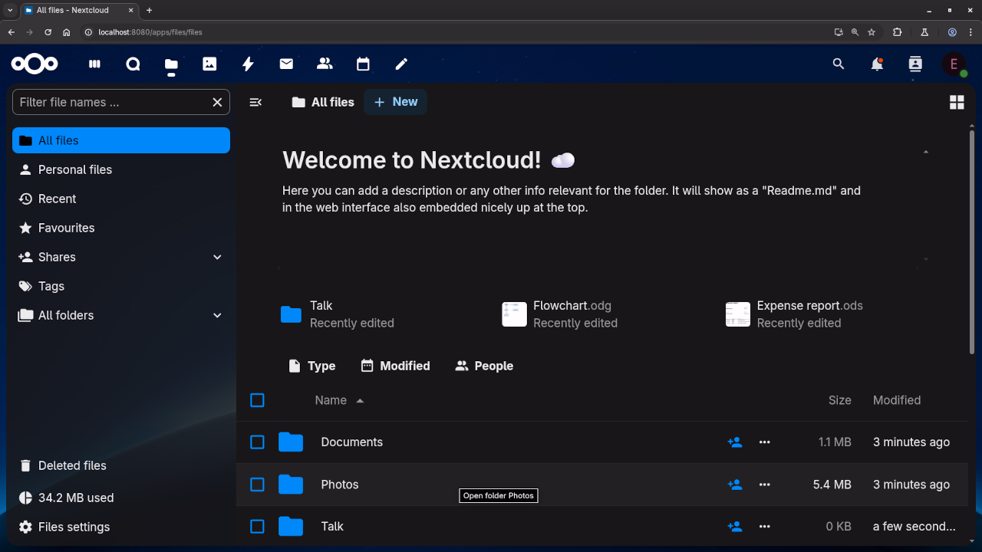Switch to grid view
The width and height of the screenshot is (982, 552).
(x=957, y=102)
